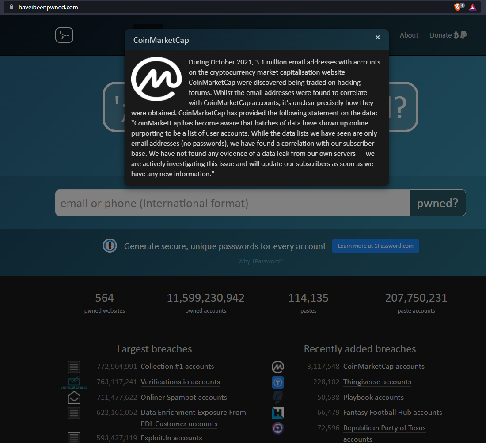Click the 207,750,231 paste accounts counter
The width and height of the screenshot is (486, 443).
tap(416, 303)
